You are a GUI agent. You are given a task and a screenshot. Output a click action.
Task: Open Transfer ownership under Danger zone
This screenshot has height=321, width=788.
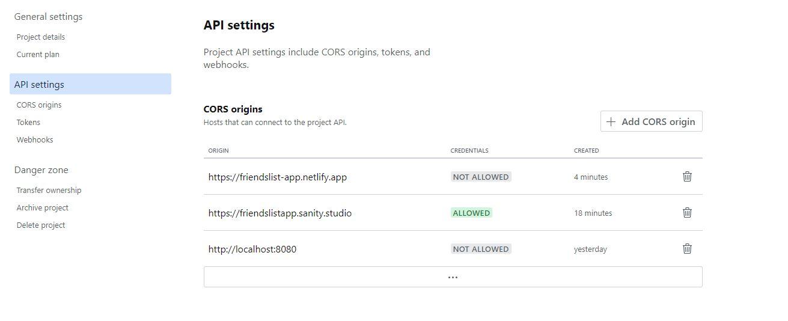pyautogui.click(x=49, y=191)
